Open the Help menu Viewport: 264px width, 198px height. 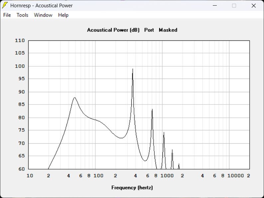63,15
